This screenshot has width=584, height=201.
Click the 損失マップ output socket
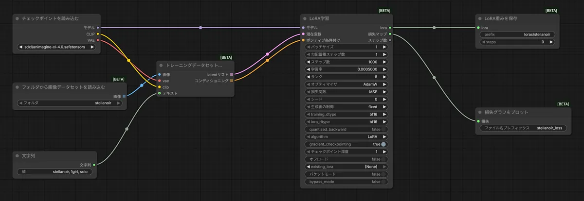coord(390,34)
